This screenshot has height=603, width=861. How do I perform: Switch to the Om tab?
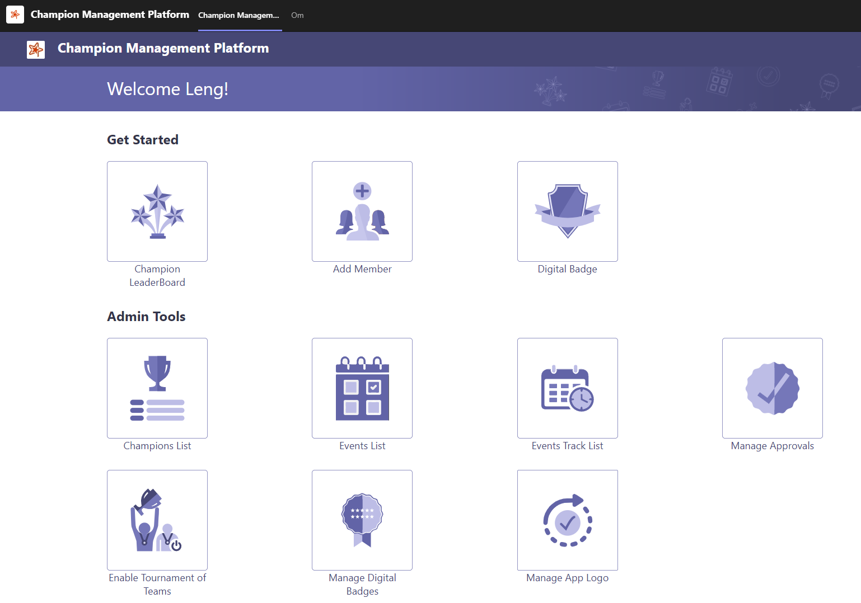297,16
